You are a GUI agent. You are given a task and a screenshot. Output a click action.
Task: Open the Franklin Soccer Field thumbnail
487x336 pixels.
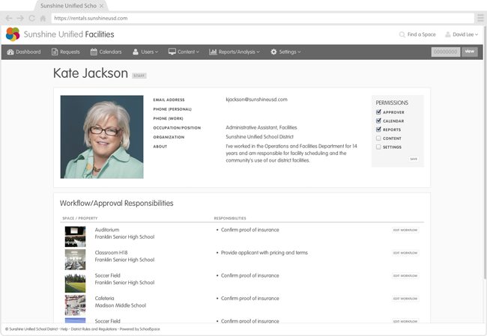(75, 282)
